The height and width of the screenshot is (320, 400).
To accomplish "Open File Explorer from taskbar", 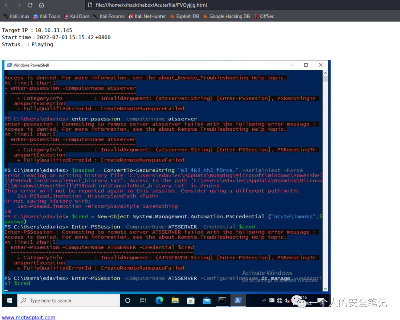I will [x=175, y=300].
